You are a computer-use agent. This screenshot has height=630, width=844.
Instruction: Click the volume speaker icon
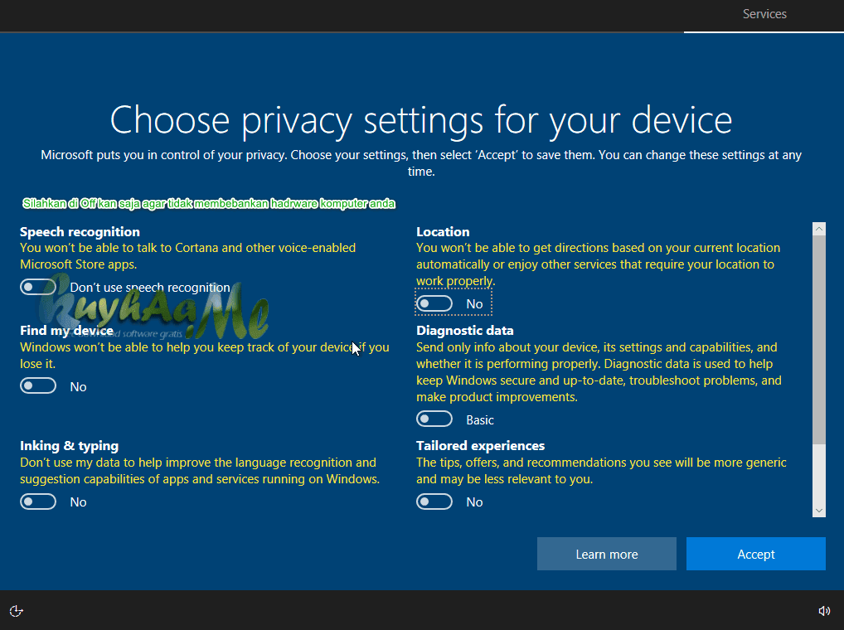coord(825,611)
